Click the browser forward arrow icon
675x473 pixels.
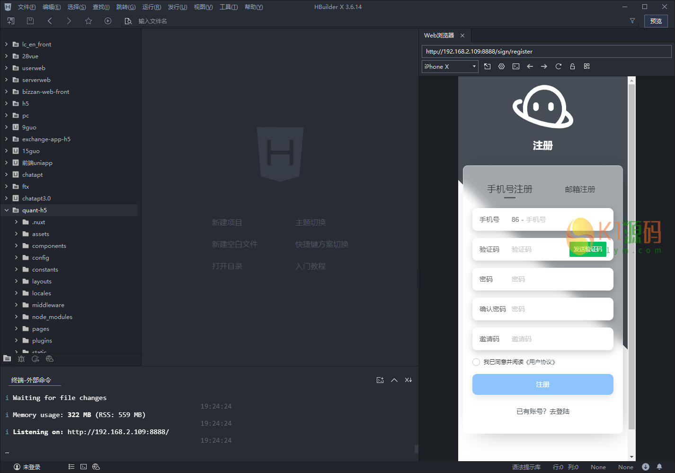544,66
